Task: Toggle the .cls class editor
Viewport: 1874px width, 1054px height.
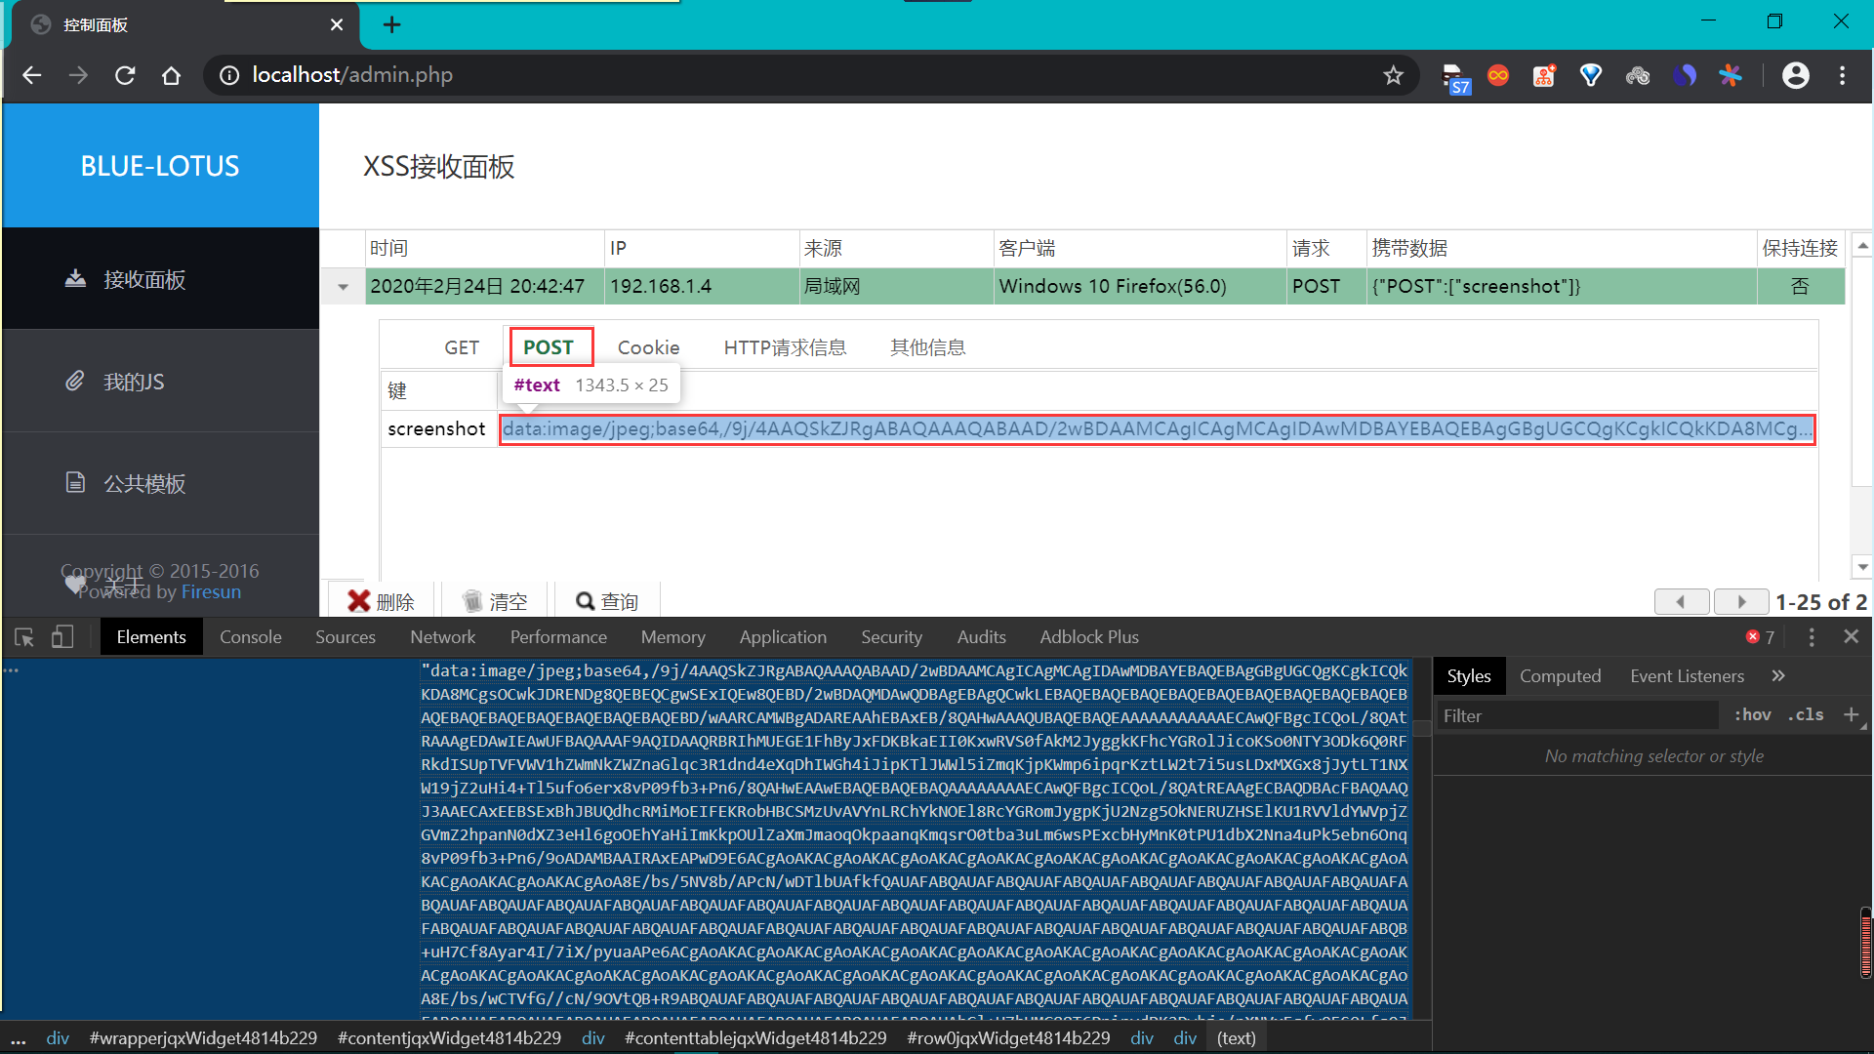Action: 1805,714
